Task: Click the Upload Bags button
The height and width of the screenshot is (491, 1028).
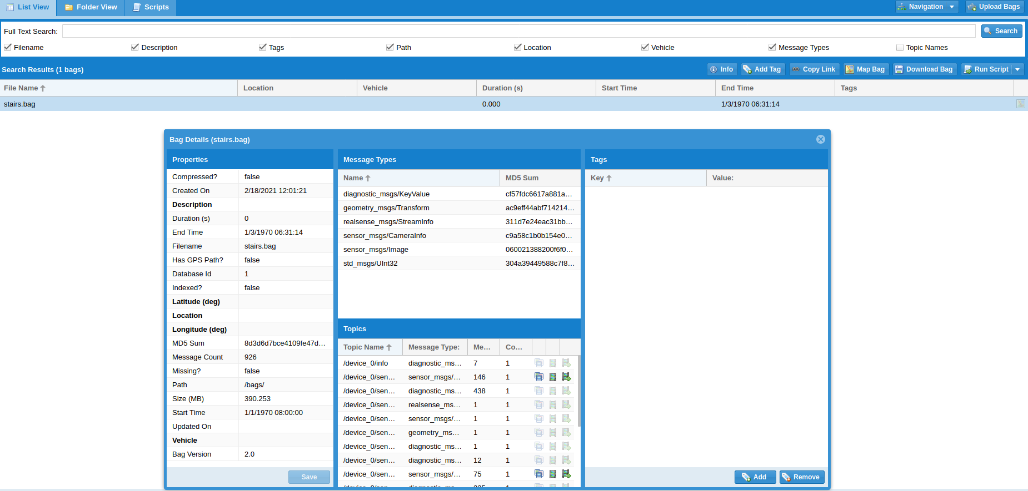Action: [x=994, y=7]
